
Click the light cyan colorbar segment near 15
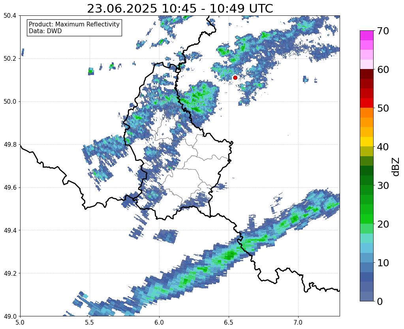366,238
